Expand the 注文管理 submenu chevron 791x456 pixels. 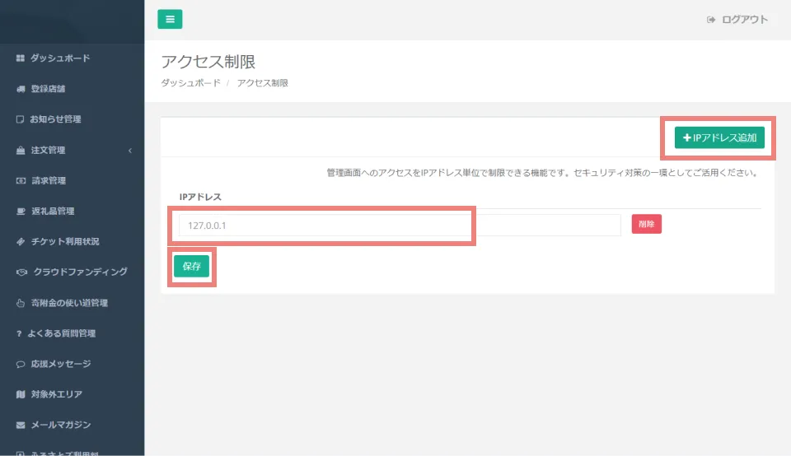[130, 151]
